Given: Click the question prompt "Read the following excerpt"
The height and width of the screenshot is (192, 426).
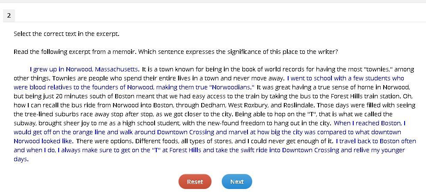Looking at the screenshot, I should coord(176,51).
